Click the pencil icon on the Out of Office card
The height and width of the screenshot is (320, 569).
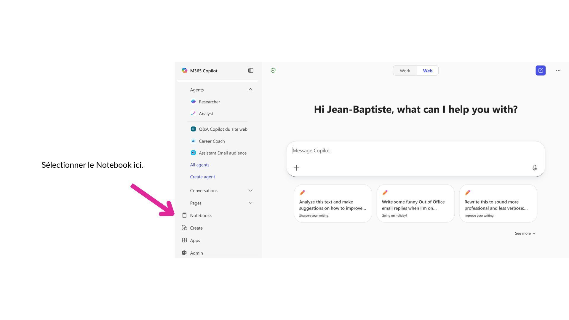pyautogui.click(x=385, y=193)
